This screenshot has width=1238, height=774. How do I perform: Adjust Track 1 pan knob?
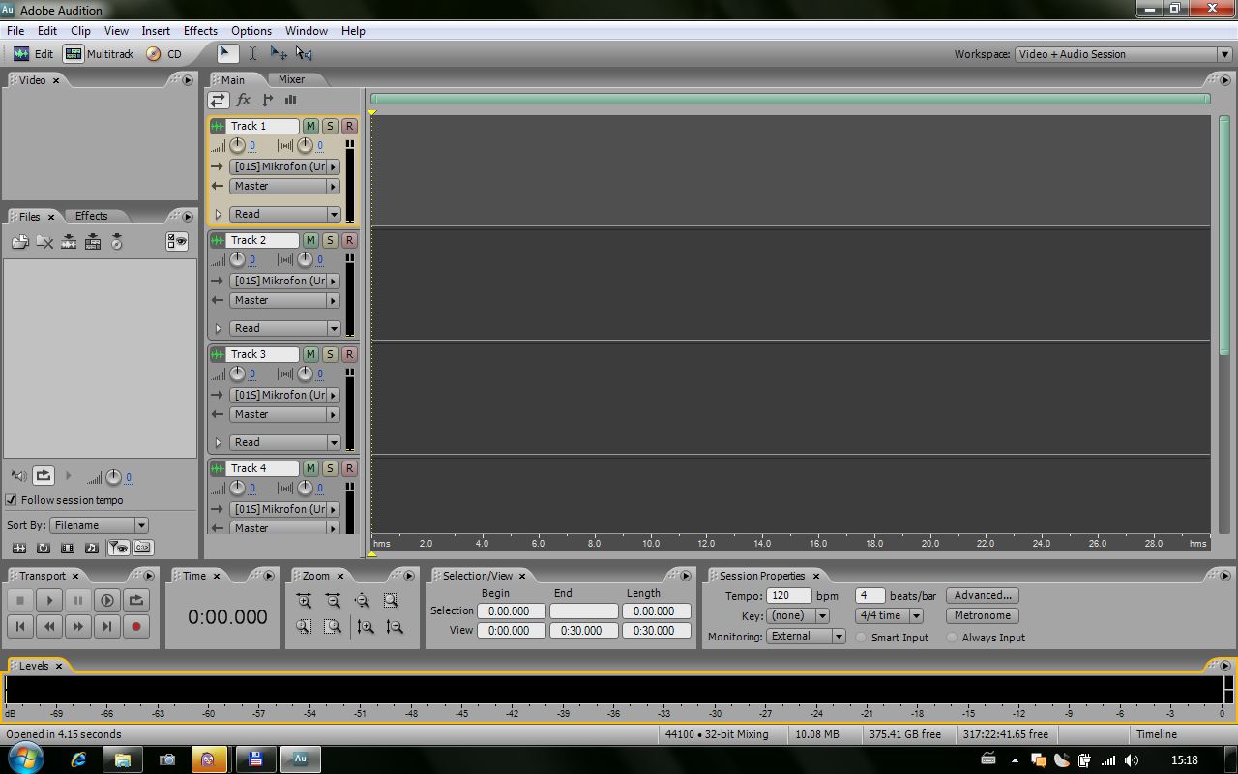(x=305, y=146)
